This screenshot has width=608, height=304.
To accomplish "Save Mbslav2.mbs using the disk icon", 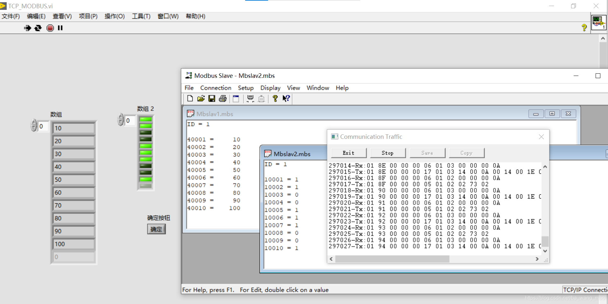I will pyautogui.click(x=211, y=99).
